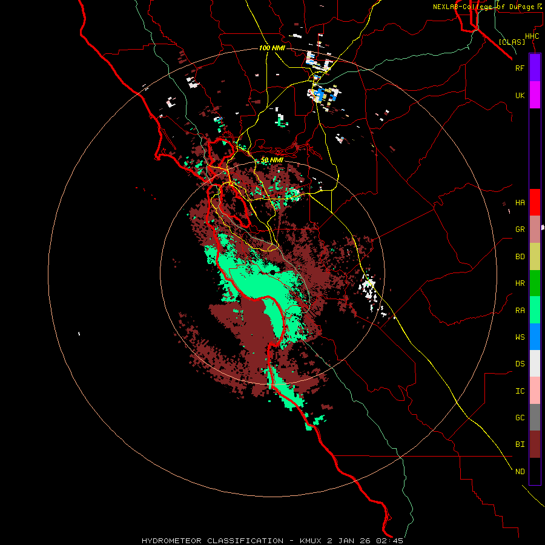Click the DS legend label

pyautogui.click(x=520, y=363)
